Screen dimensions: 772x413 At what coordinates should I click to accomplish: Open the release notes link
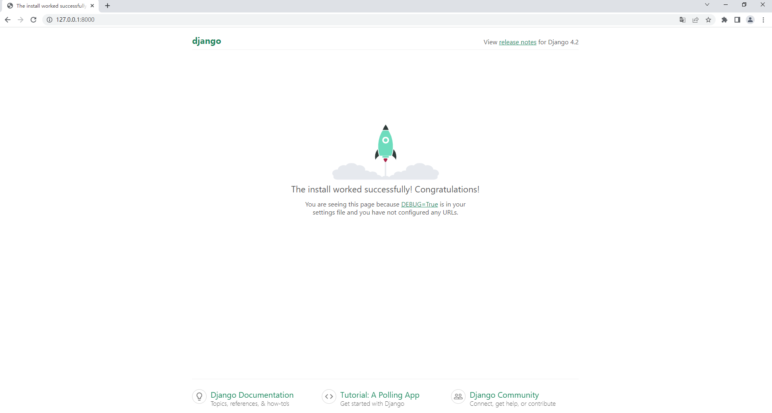[x=517, y=42]
